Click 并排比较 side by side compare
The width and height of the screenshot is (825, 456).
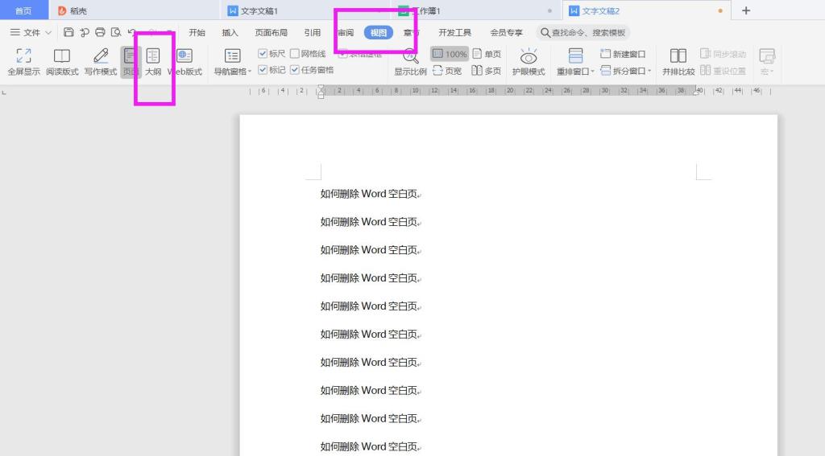[678, 62]
